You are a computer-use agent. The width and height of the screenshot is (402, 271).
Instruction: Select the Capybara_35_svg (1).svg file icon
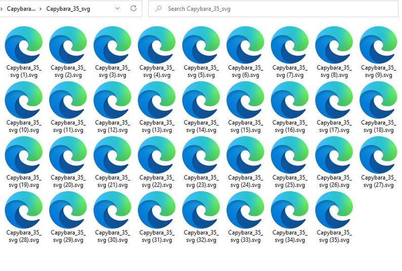(x=24, y=45)
